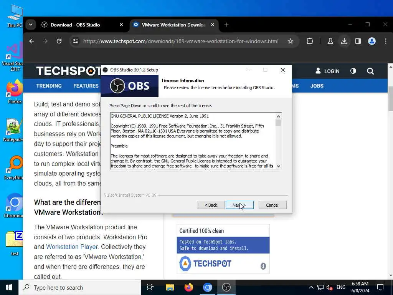Open the notification center

point(380,287)
